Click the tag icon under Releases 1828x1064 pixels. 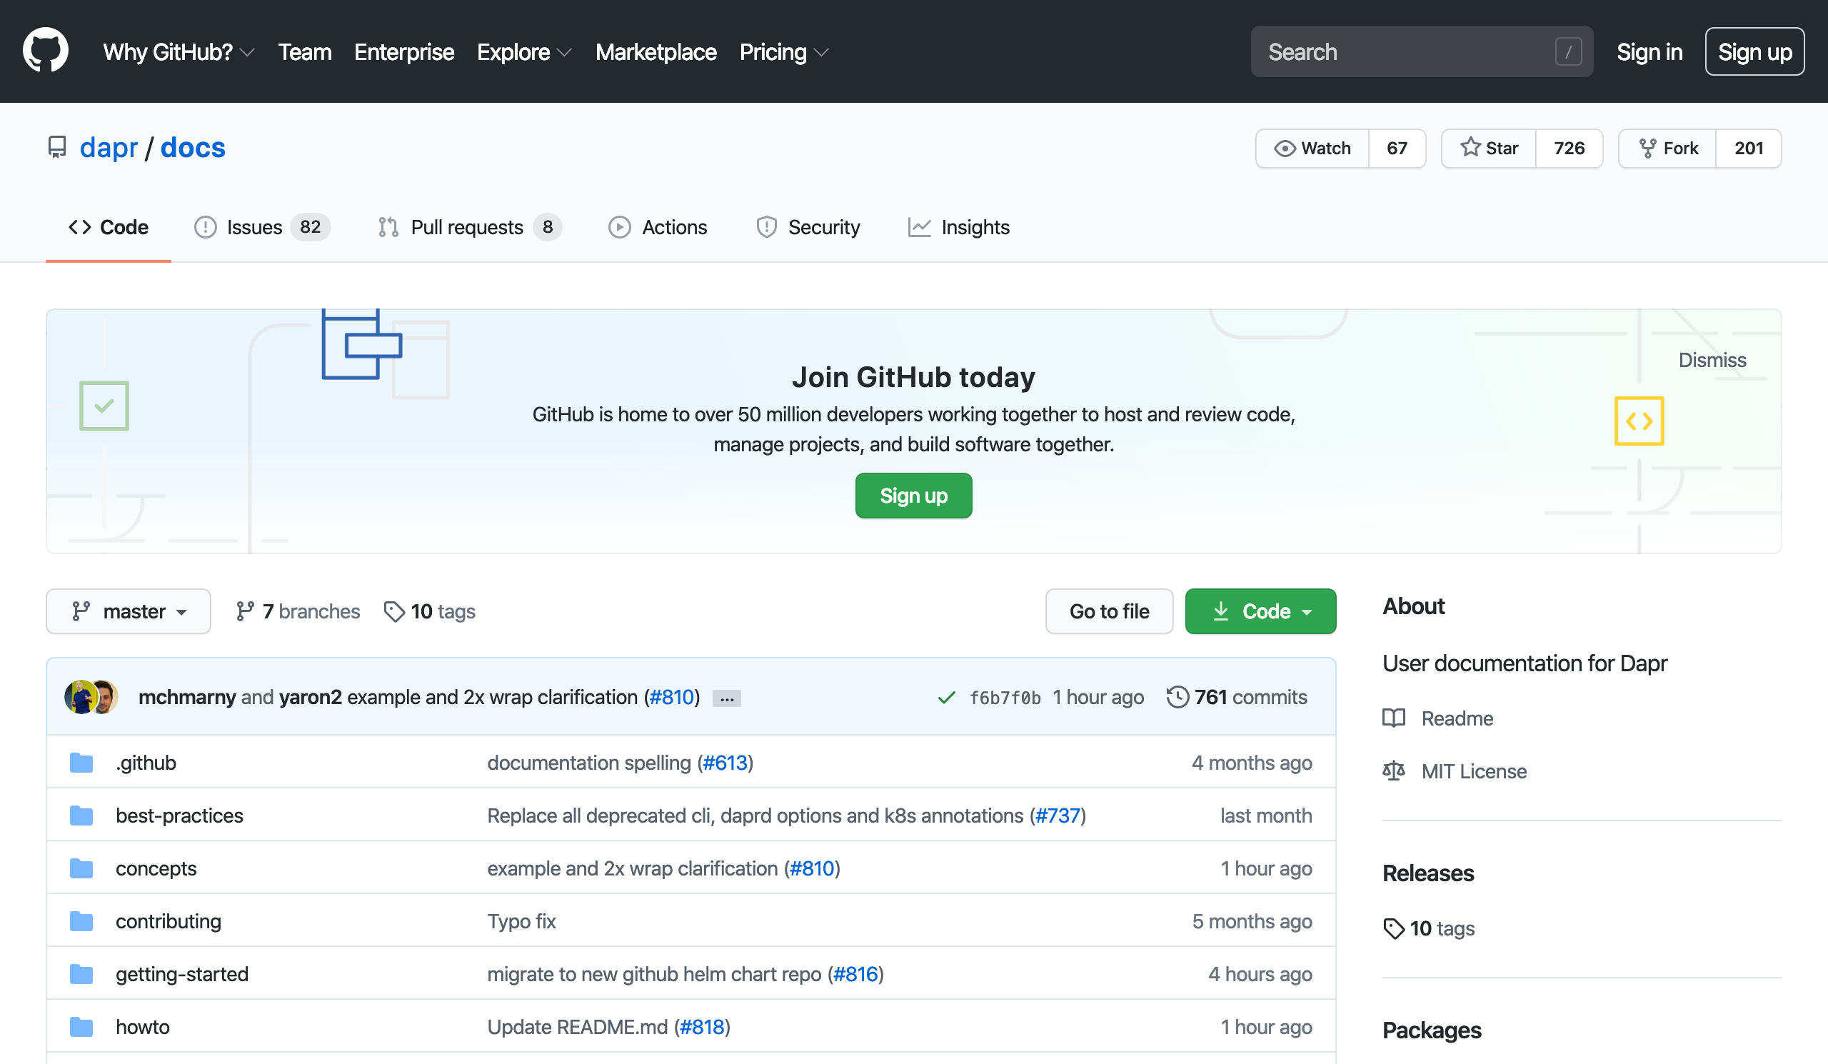1393,928
